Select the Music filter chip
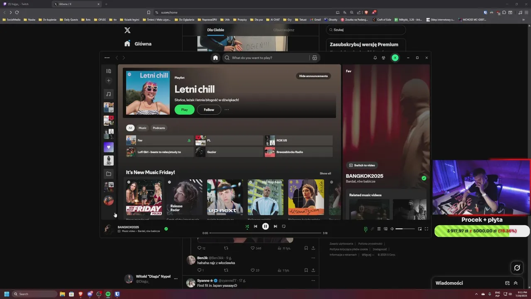 (x=142, y=128)
